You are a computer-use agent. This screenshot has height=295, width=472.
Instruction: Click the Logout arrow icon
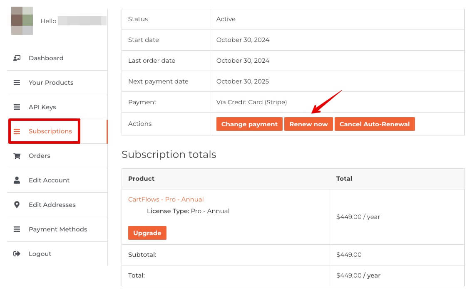[x=17, y=254]
